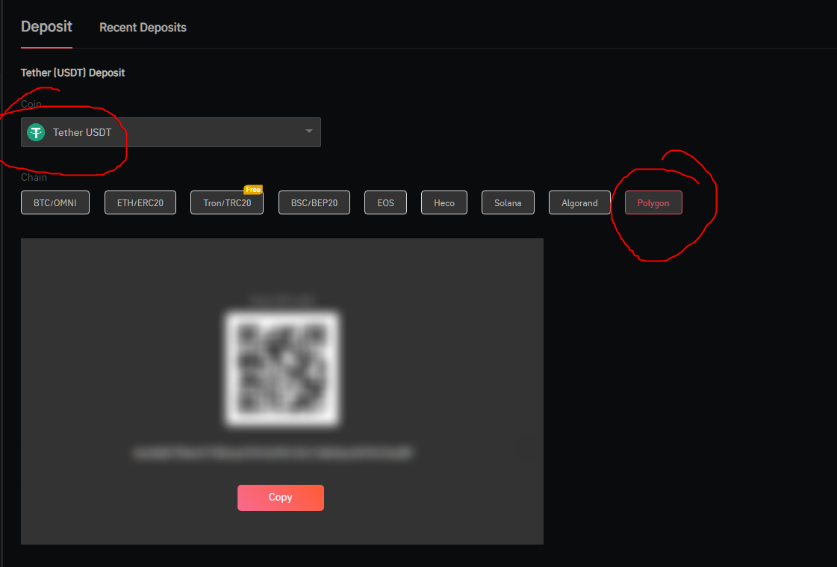Choose the Tron/TRC20 chain
This screenshot has width=837, height=567.
(x=227, y=203)
